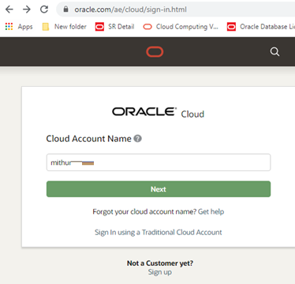Click the 'Cloud Account Name' label text

(x=88, y=139)
